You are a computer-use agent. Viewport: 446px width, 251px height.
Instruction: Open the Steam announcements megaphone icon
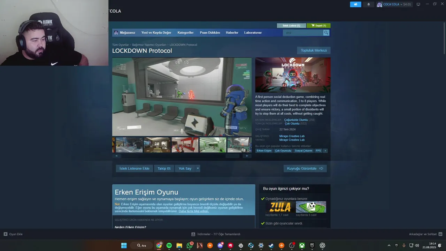click(x=355, y=5)
